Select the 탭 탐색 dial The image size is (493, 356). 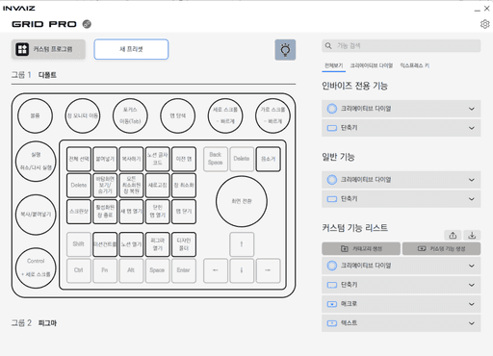tap(177, 115)
